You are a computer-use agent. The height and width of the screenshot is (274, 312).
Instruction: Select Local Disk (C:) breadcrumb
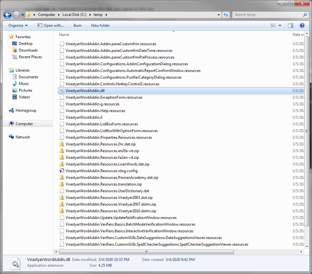point(74,15)
